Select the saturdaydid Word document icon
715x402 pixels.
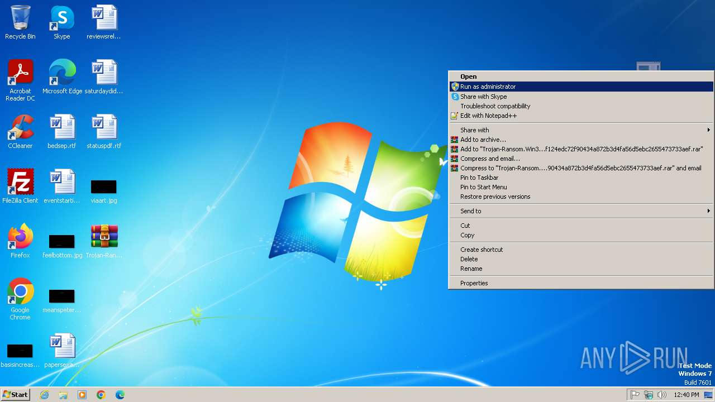click(x=104, y=77)
